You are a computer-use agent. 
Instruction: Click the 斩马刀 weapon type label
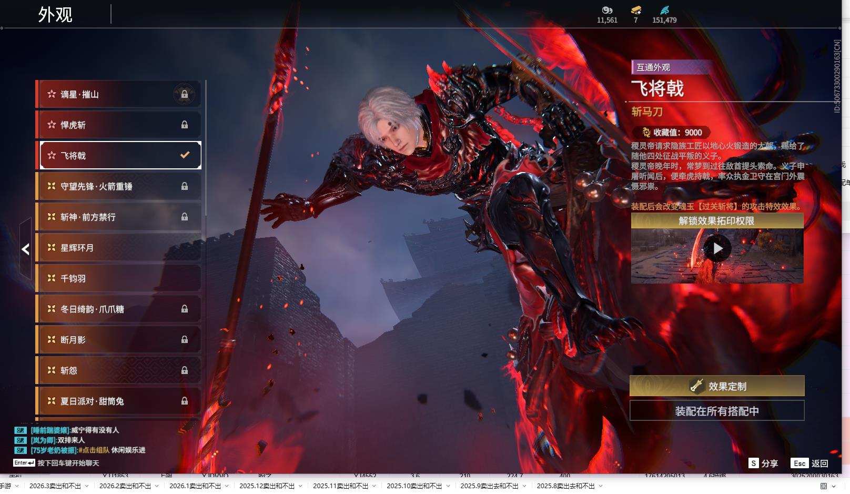[x=647, y=112]
